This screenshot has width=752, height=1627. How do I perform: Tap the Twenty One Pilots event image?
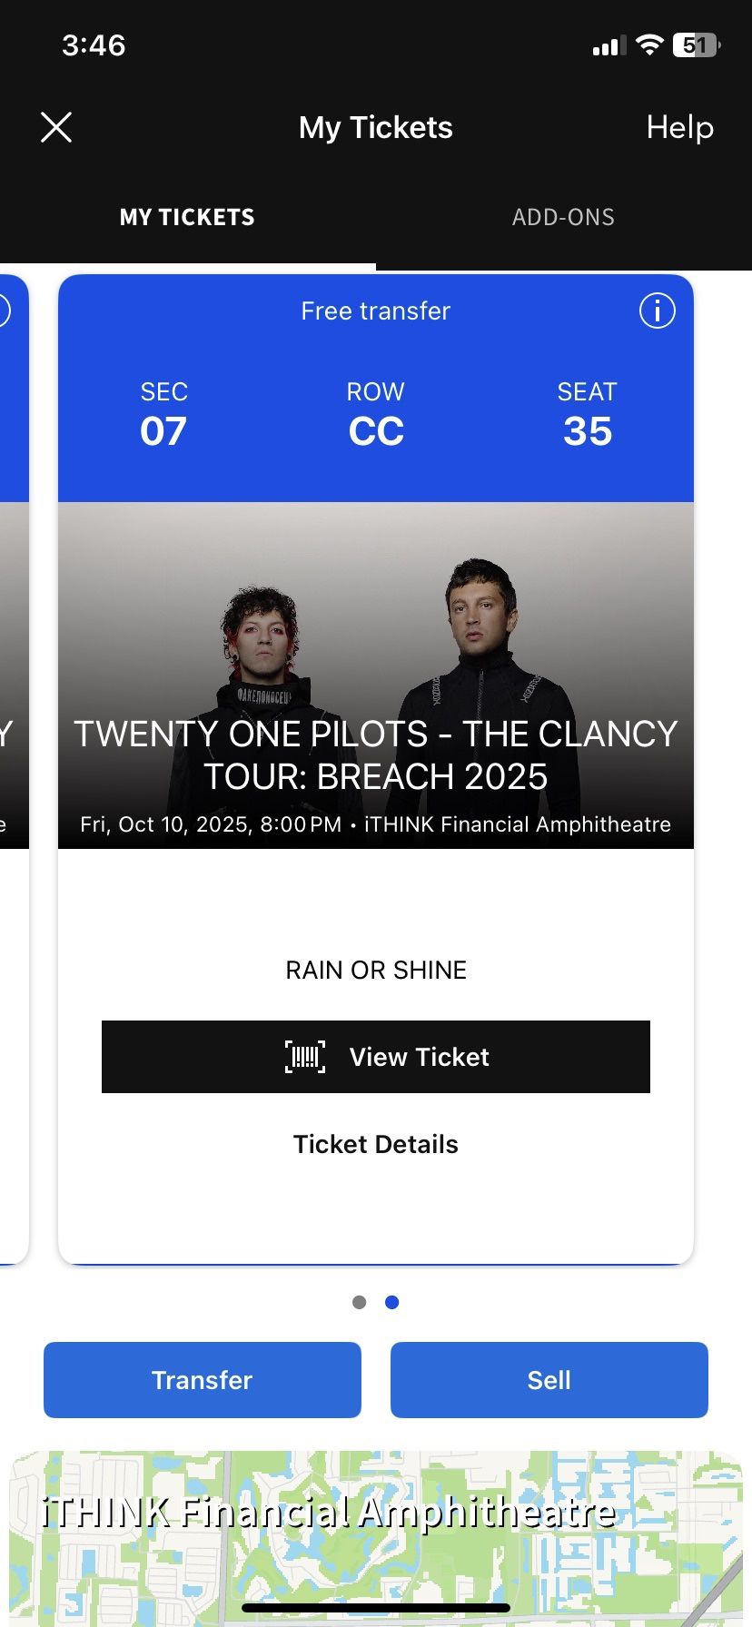point(376,636)
